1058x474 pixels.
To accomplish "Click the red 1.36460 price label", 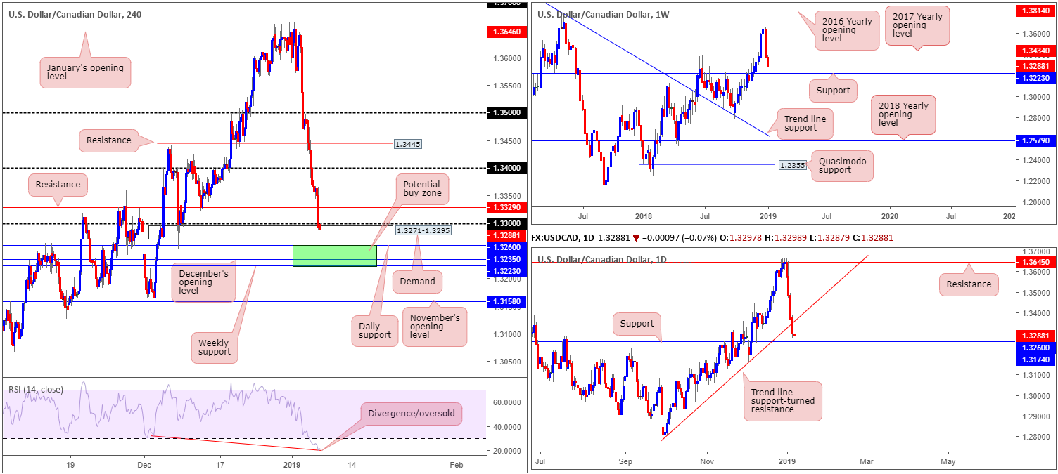I will [505, 32].
